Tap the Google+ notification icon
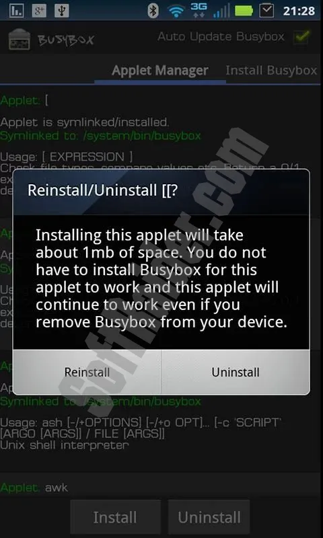 coord(39,11)
